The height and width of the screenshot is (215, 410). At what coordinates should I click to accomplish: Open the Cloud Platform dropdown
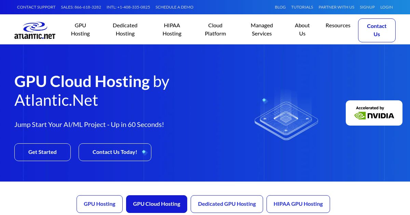pyautogui.click(x=215, y=29)
